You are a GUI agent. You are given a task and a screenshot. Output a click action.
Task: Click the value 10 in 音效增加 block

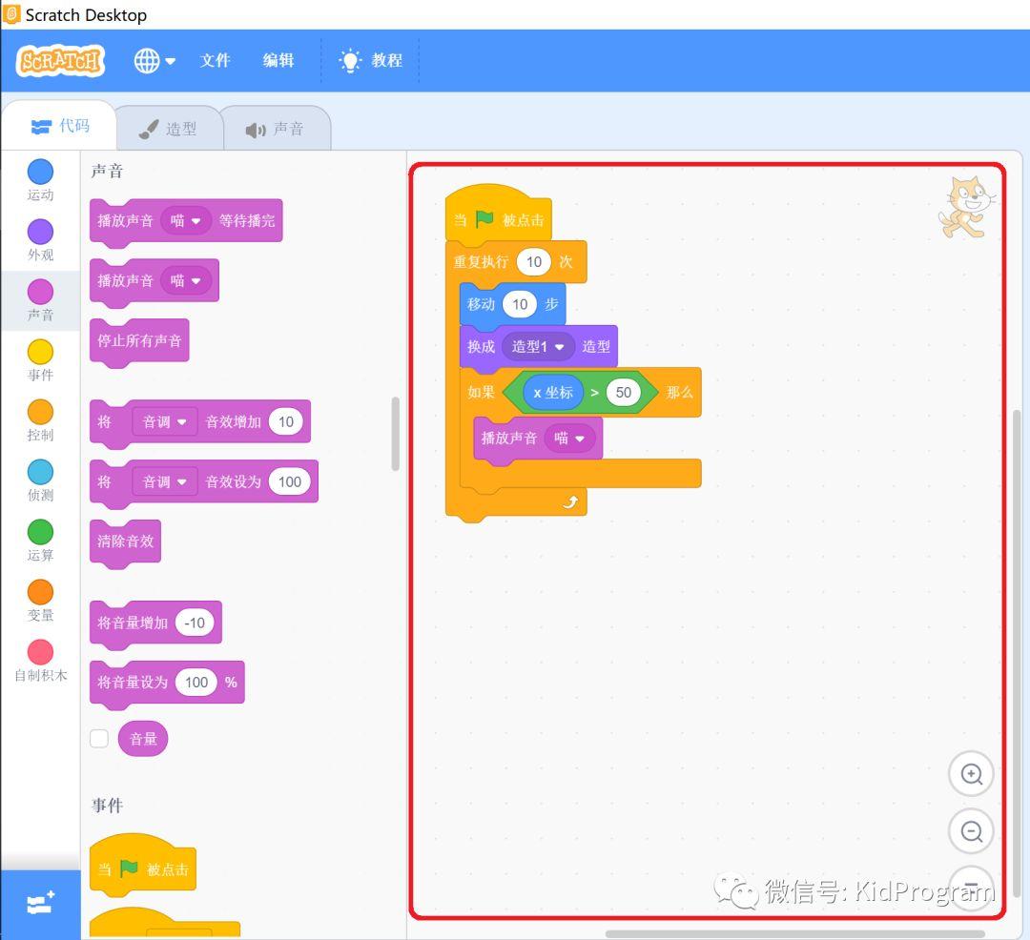[286, 421]
